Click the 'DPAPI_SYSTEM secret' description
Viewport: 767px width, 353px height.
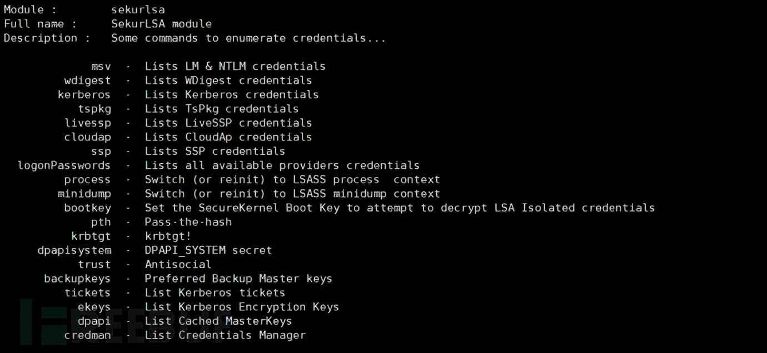pyautogui.click(x=208, y=250)
